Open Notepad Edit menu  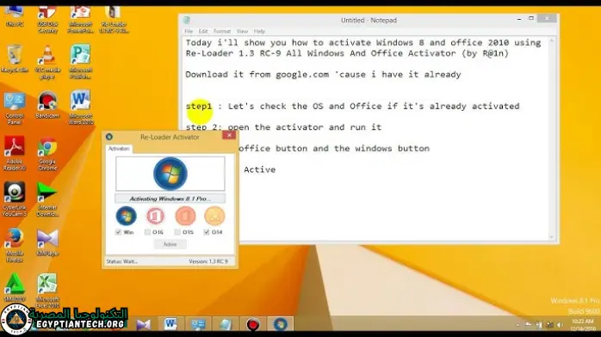click(x=203, y=31)
